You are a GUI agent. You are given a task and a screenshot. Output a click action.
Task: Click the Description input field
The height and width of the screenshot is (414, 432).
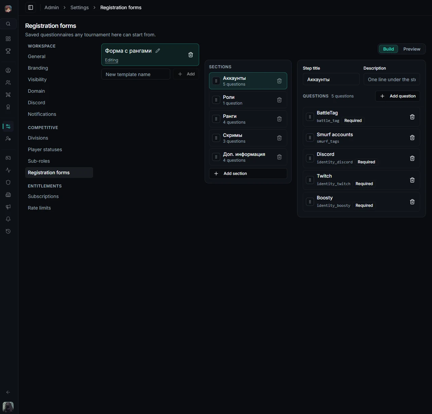pos(392,79)
